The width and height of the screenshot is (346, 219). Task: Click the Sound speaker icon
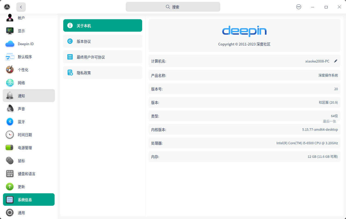click(10, 109)
